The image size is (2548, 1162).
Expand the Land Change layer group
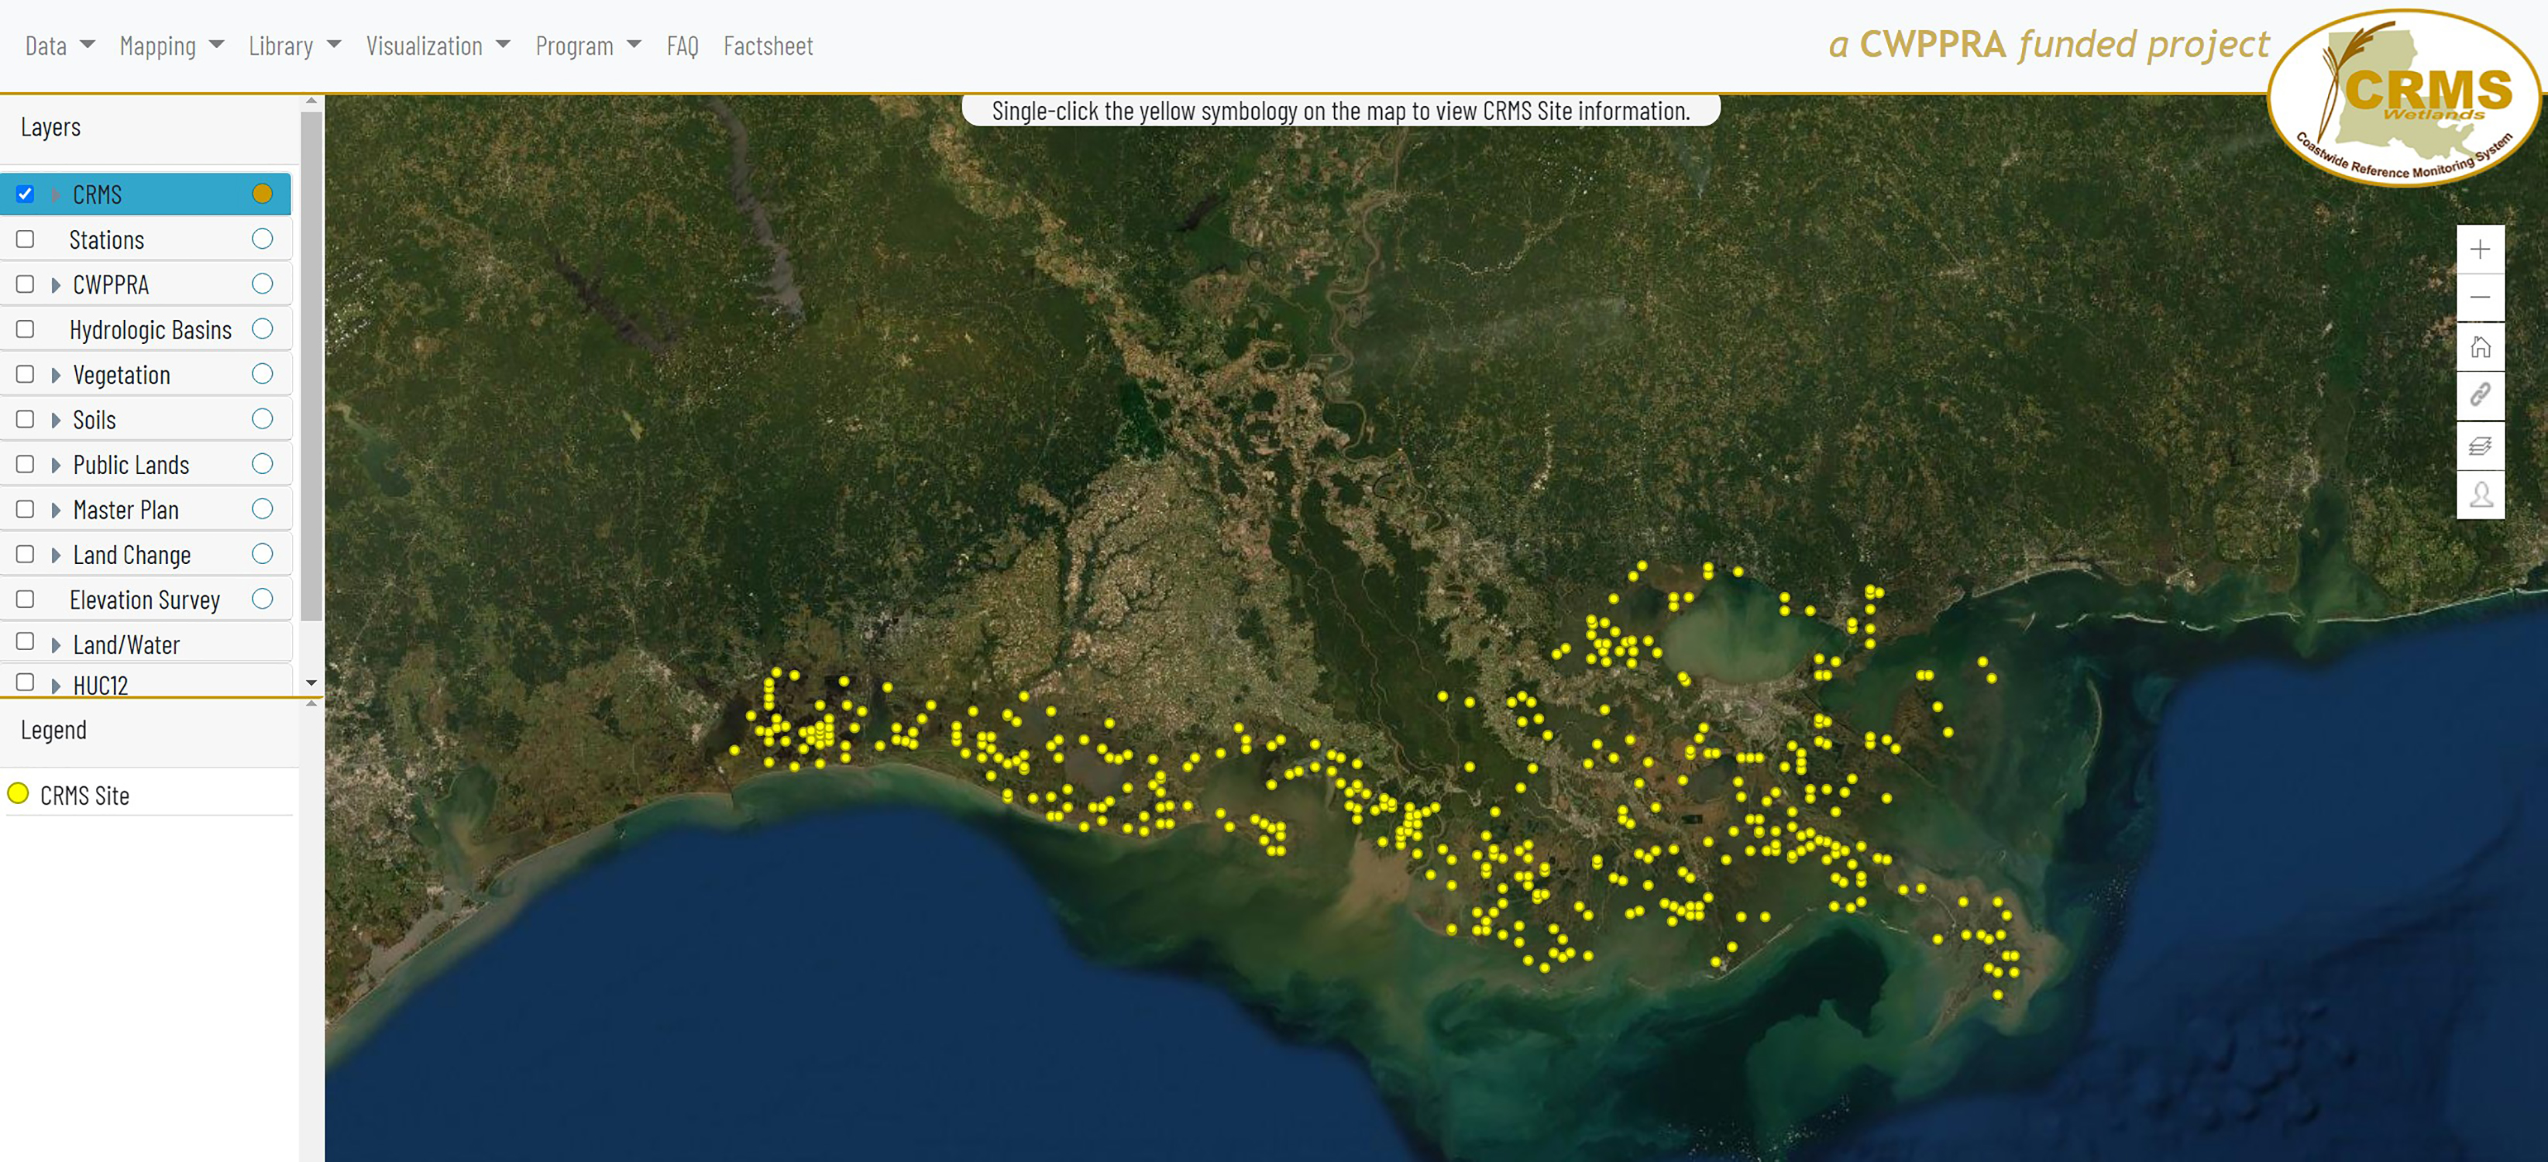click(57, 555)
